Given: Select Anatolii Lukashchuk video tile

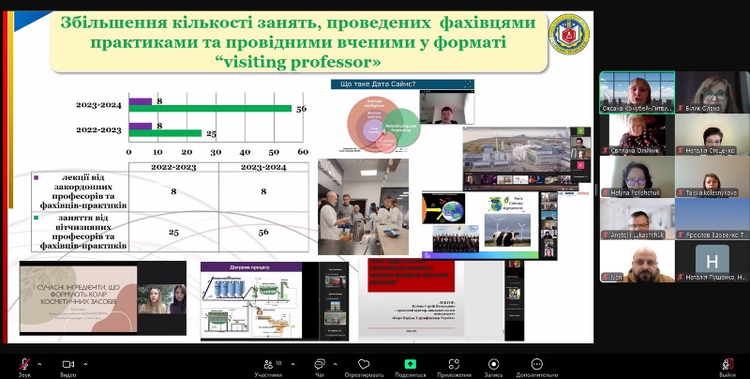Looking at the screenshot, I should [637, 219].
